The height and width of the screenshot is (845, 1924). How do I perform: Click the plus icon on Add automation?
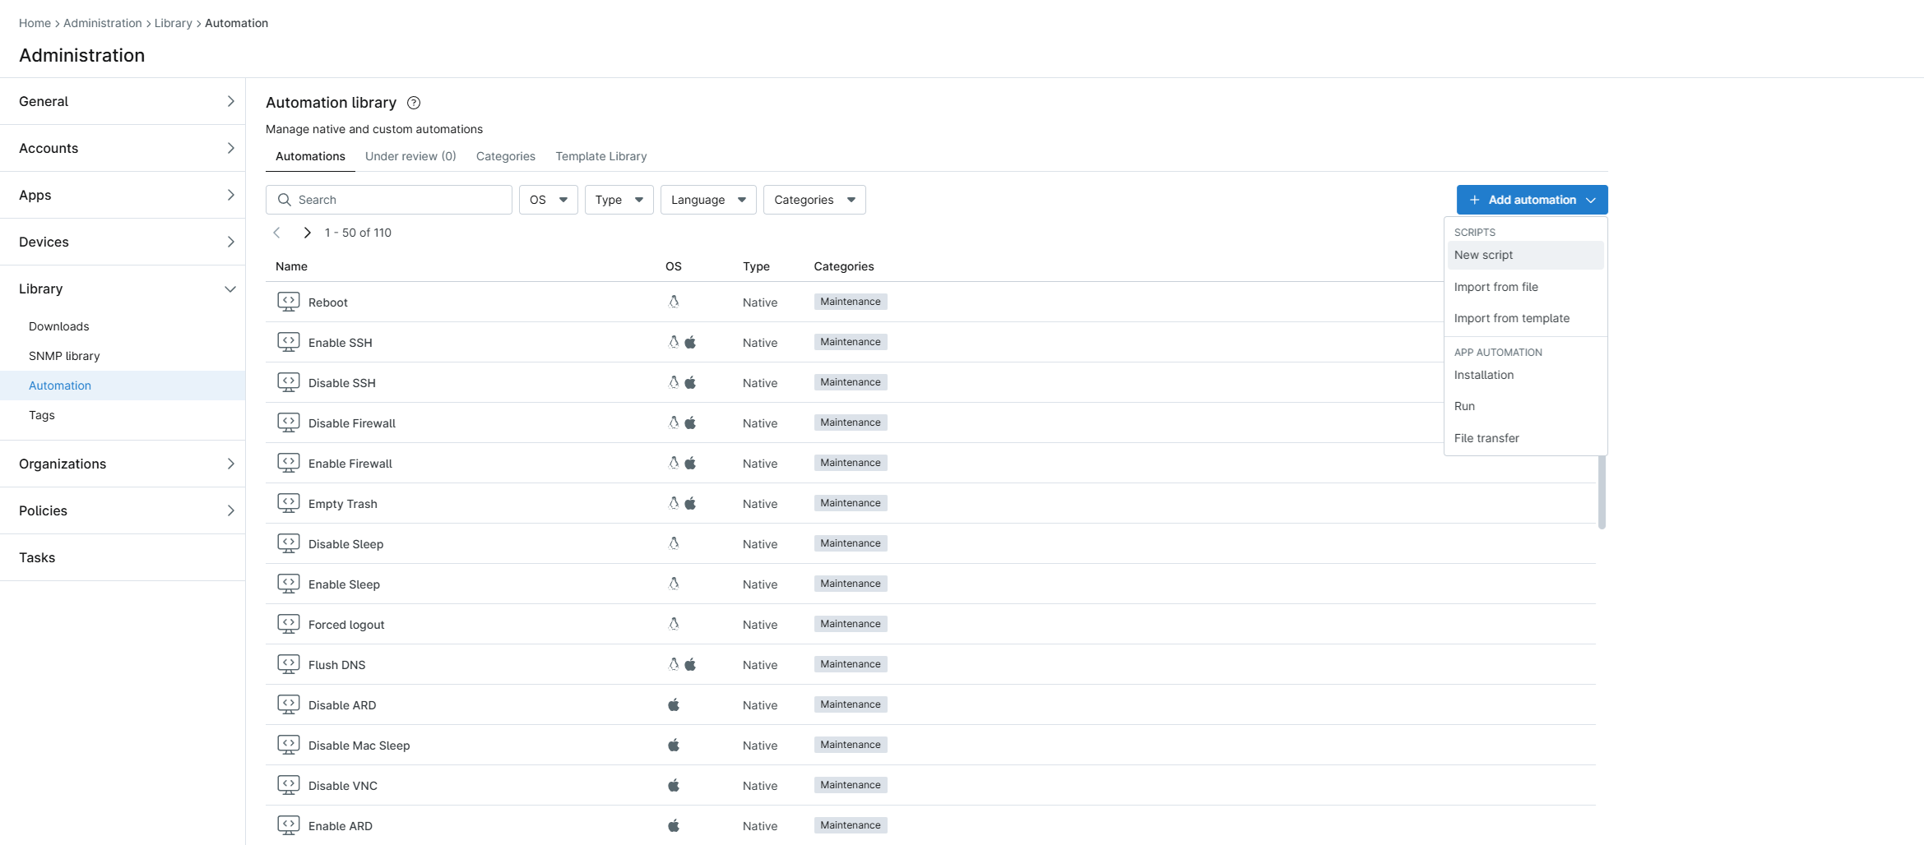point(1475,200)
